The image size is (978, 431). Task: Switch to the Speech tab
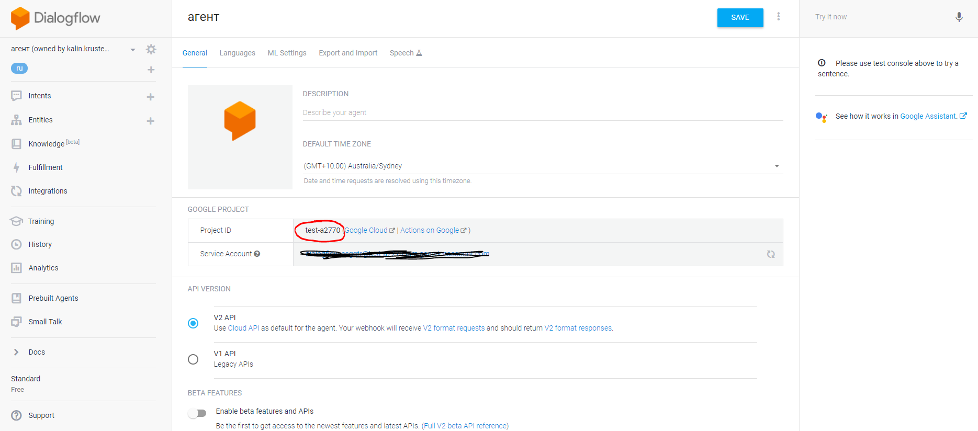click(x=406, y=53)
